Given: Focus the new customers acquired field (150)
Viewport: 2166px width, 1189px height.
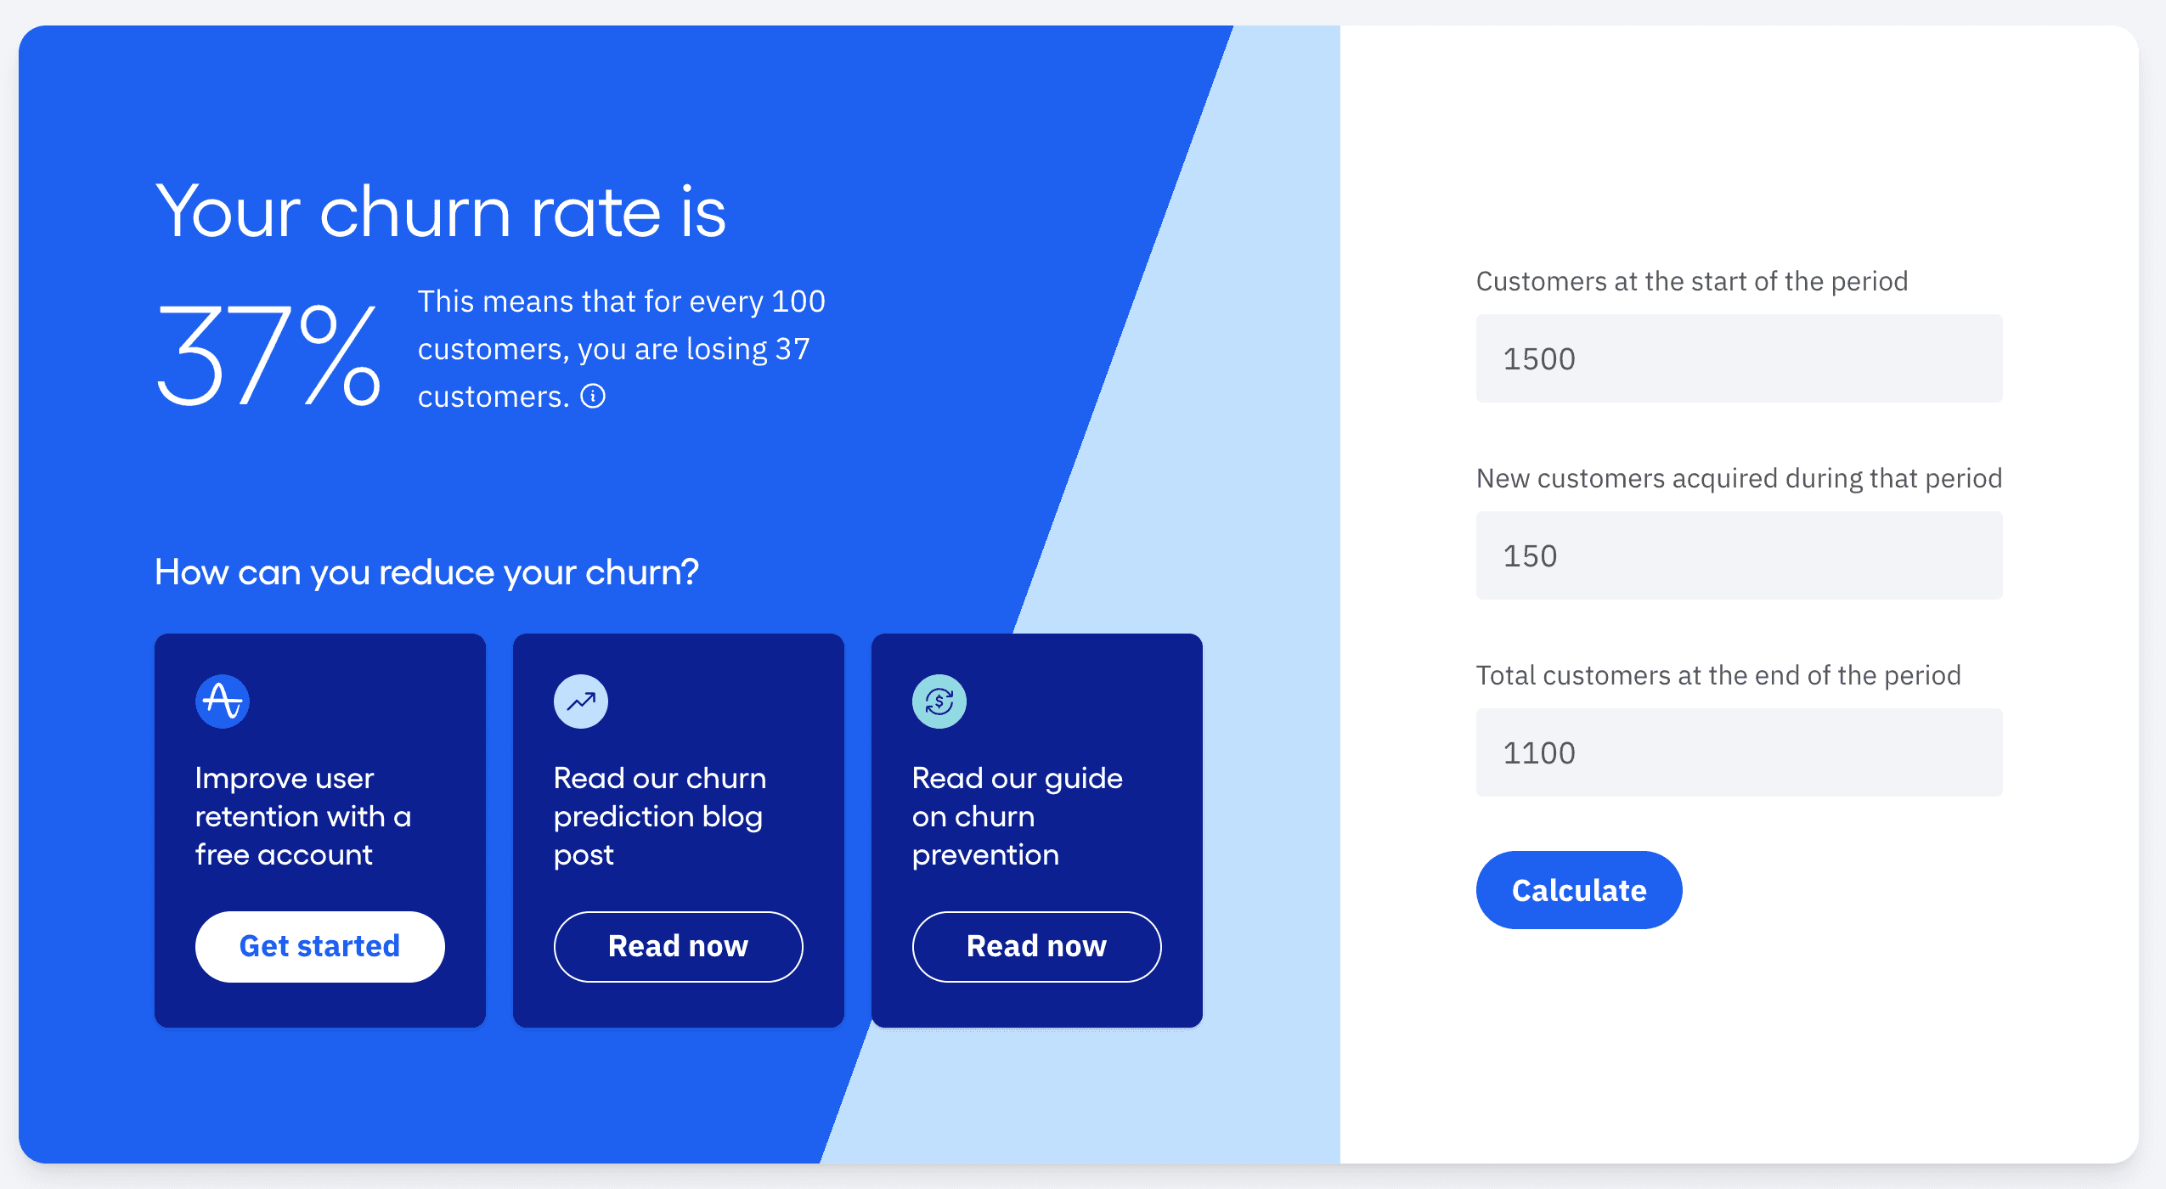Looking at the screenshot, I should pyautogui.click(x=1738, y=555).
